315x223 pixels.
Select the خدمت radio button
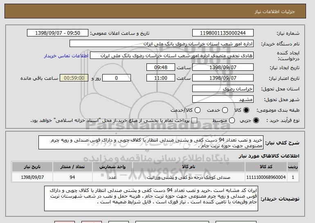(x=225, y=110)
